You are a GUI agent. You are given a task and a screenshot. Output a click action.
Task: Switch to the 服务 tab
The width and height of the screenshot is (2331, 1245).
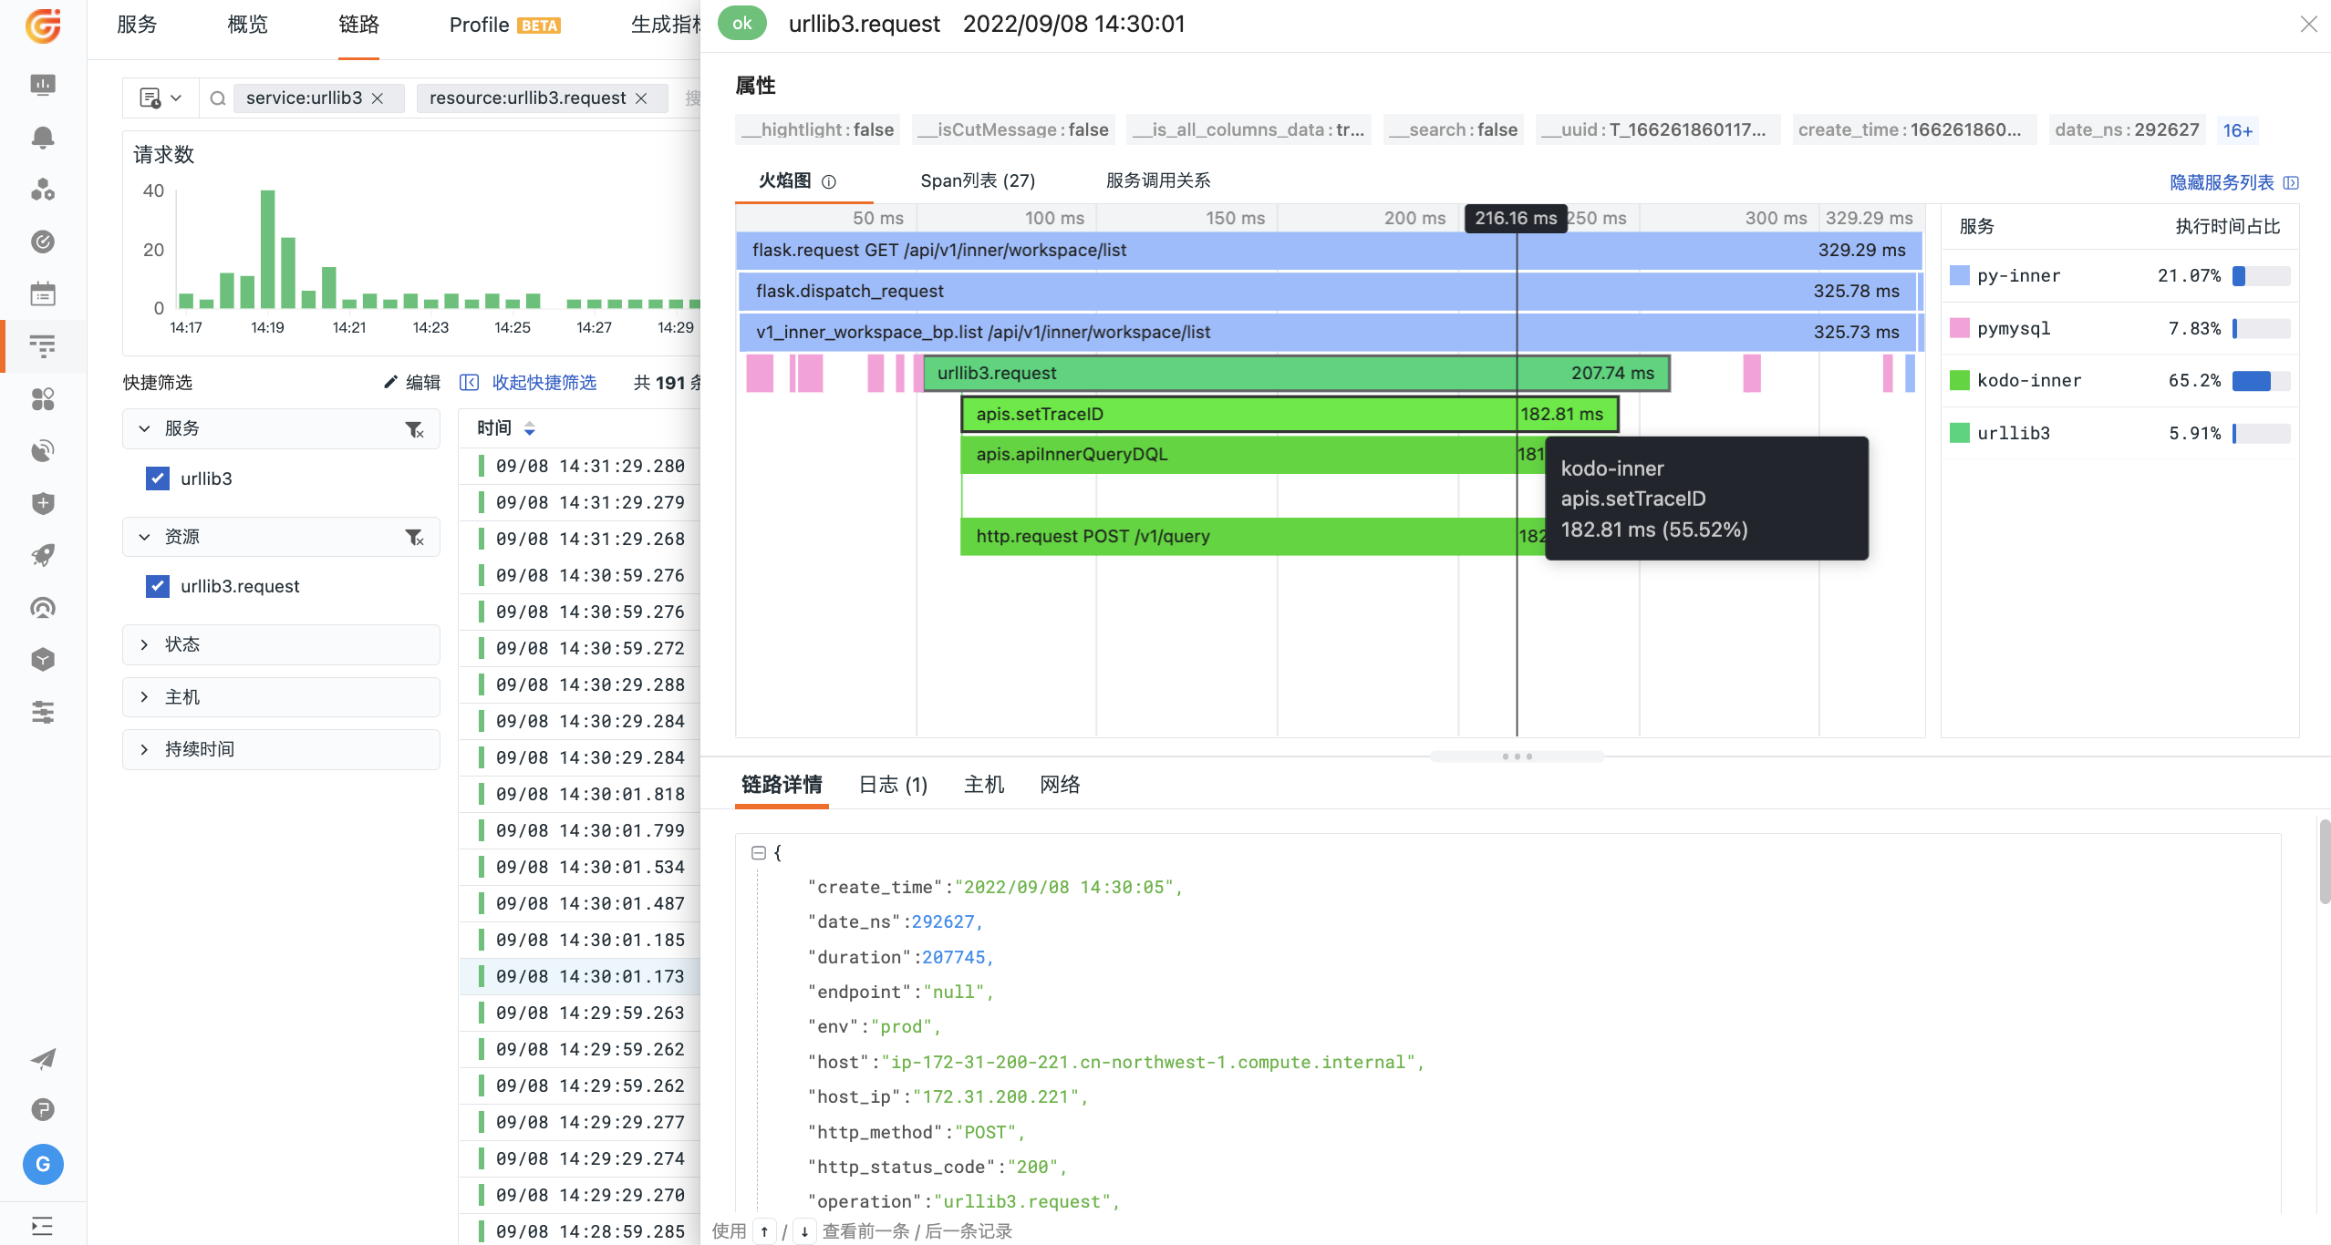[138, 25]
